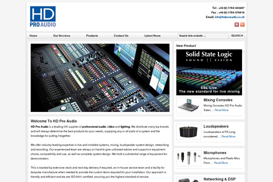
Task: Open the Contact Us page
Action: coord(121,35)
